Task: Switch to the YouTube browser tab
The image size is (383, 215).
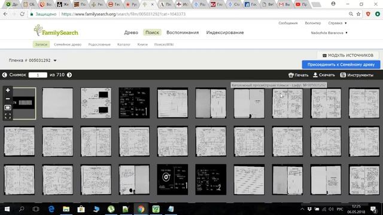Action: (x=301, y=4)
